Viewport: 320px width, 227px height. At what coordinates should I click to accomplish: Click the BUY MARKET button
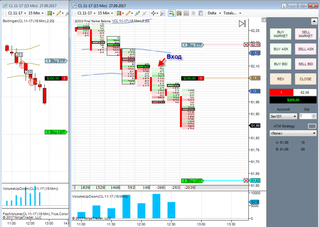tap(281, 34)
